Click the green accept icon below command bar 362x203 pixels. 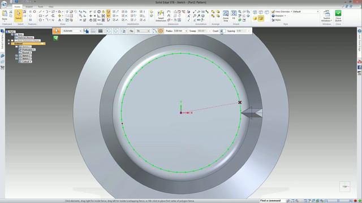(x=55, y=38)
